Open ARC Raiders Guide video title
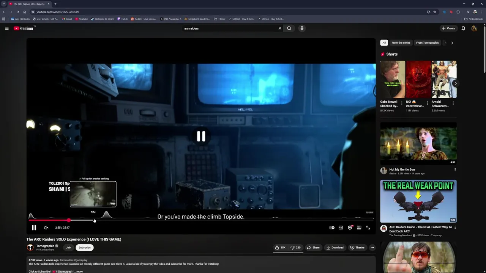 421,229
